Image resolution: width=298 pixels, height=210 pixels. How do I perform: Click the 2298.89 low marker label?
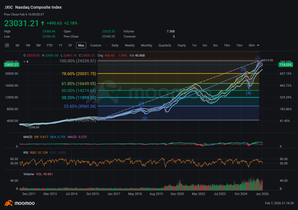34,127
